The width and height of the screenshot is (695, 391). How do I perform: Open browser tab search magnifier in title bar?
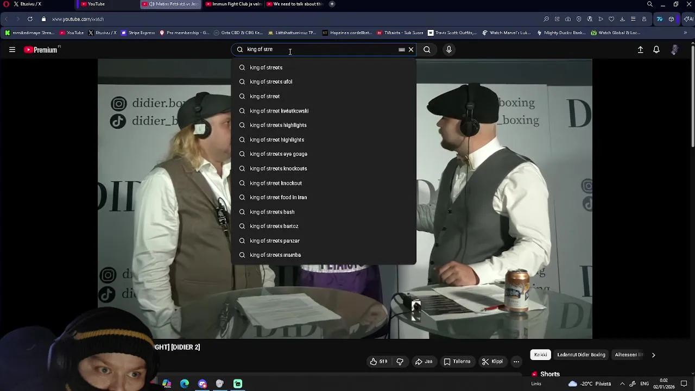(649, 4)
